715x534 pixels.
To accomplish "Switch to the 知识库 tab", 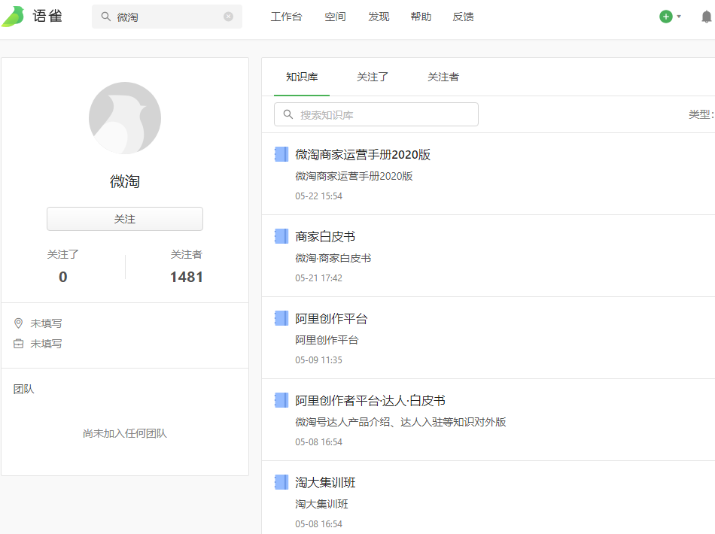I will [302, 77].
